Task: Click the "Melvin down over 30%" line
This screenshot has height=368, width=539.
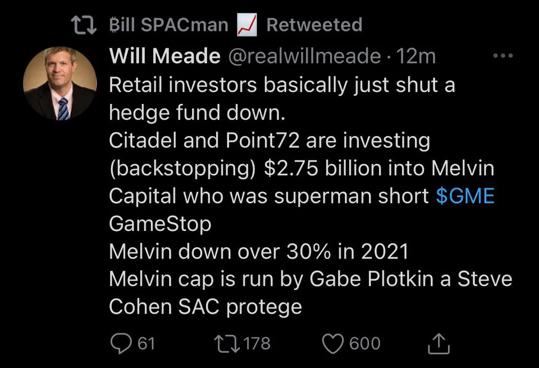Action: coord(258,251)
